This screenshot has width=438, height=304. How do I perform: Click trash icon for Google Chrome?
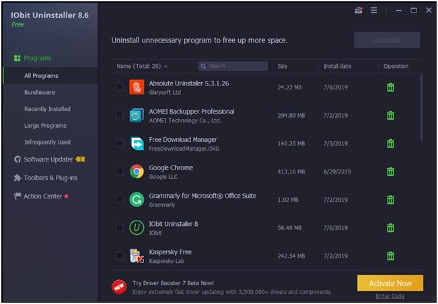pyautogui.click(x=390, y=172)
